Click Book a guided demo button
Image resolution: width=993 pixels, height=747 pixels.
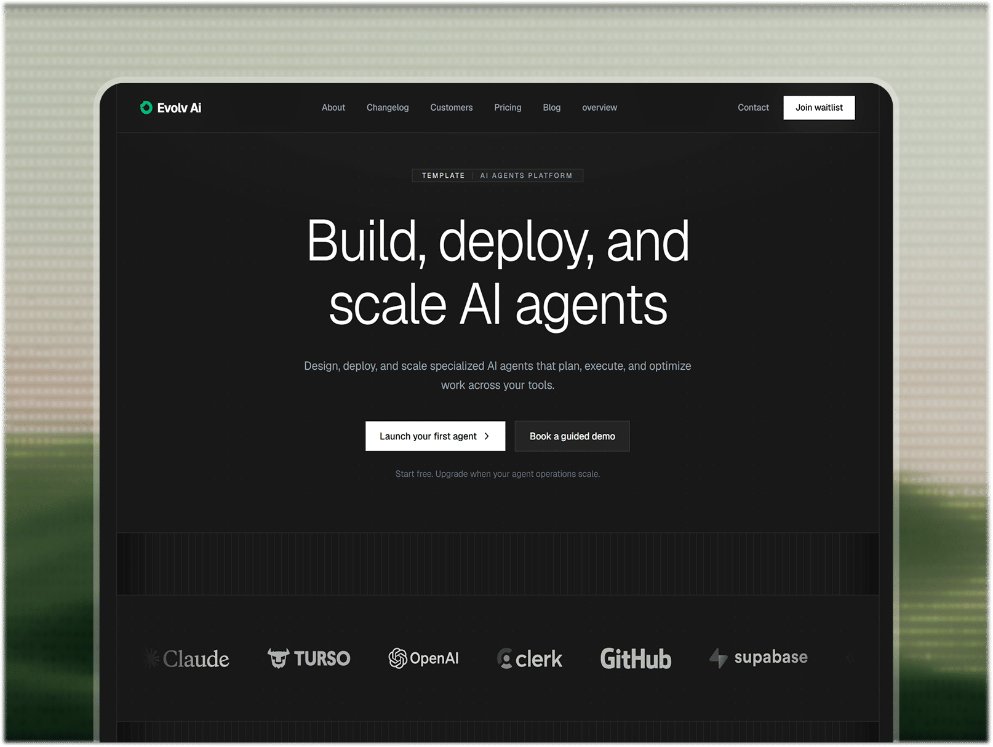tap(572, 436)
